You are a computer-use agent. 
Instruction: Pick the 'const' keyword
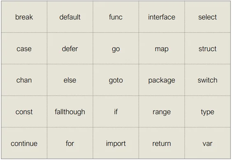[x=24, y=112]
